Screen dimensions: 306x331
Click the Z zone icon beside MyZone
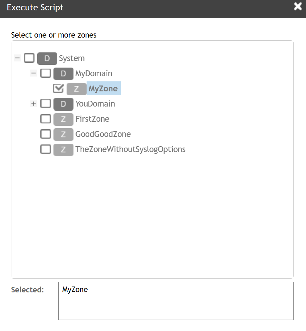(x=76, y=89)
